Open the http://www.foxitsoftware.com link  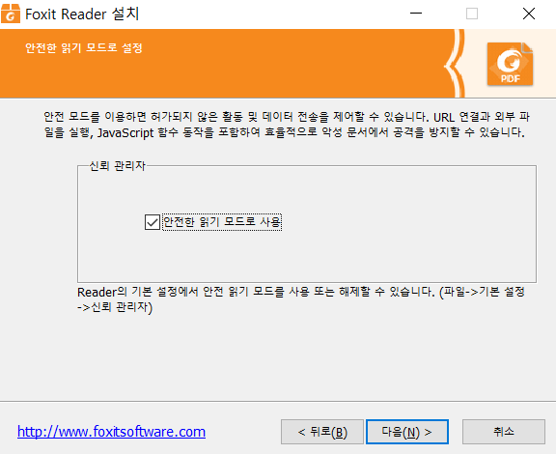pos(111,432)
